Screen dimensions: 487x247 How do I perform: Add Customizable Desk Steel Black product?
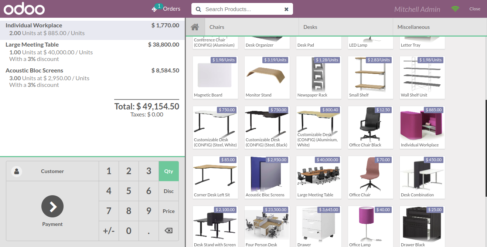267,128
